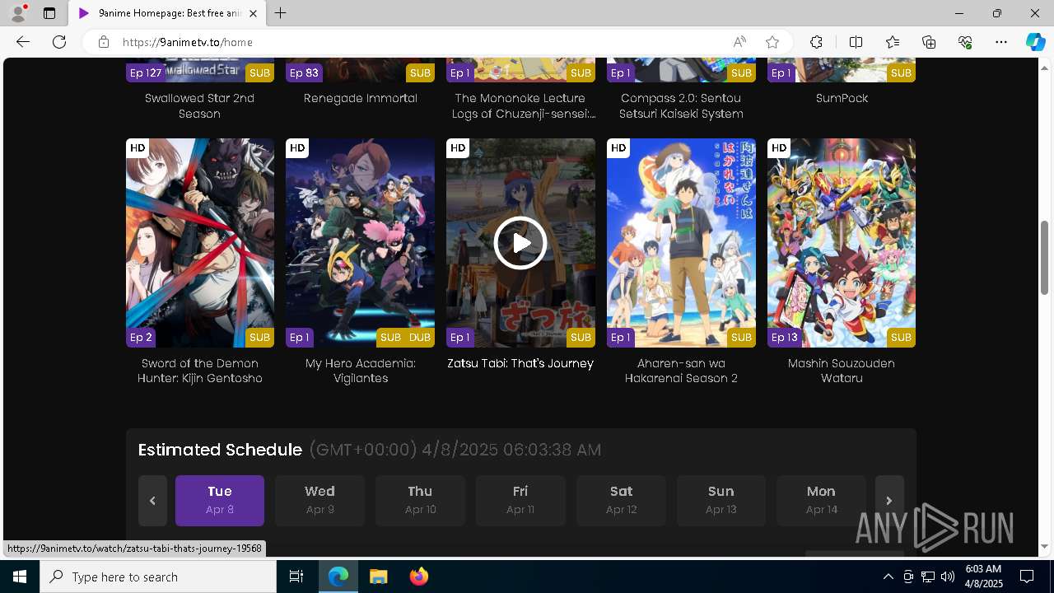Select Wed Apr 9 schedule
This screenshot has width=1054, height=593.
pos(319,501)
